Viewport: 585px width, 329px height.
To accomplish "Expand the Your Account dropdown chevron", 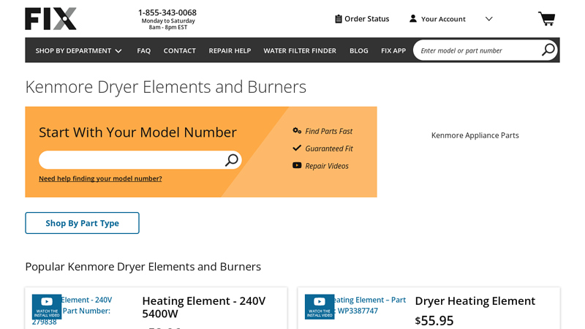I will (x=488, y=19).
